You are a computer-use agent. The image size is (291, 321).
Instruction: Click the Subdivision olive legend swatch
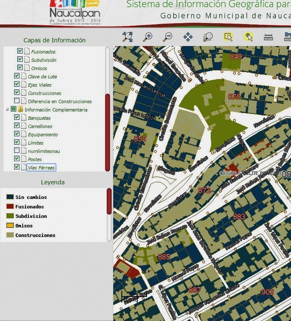coord(10,216)
